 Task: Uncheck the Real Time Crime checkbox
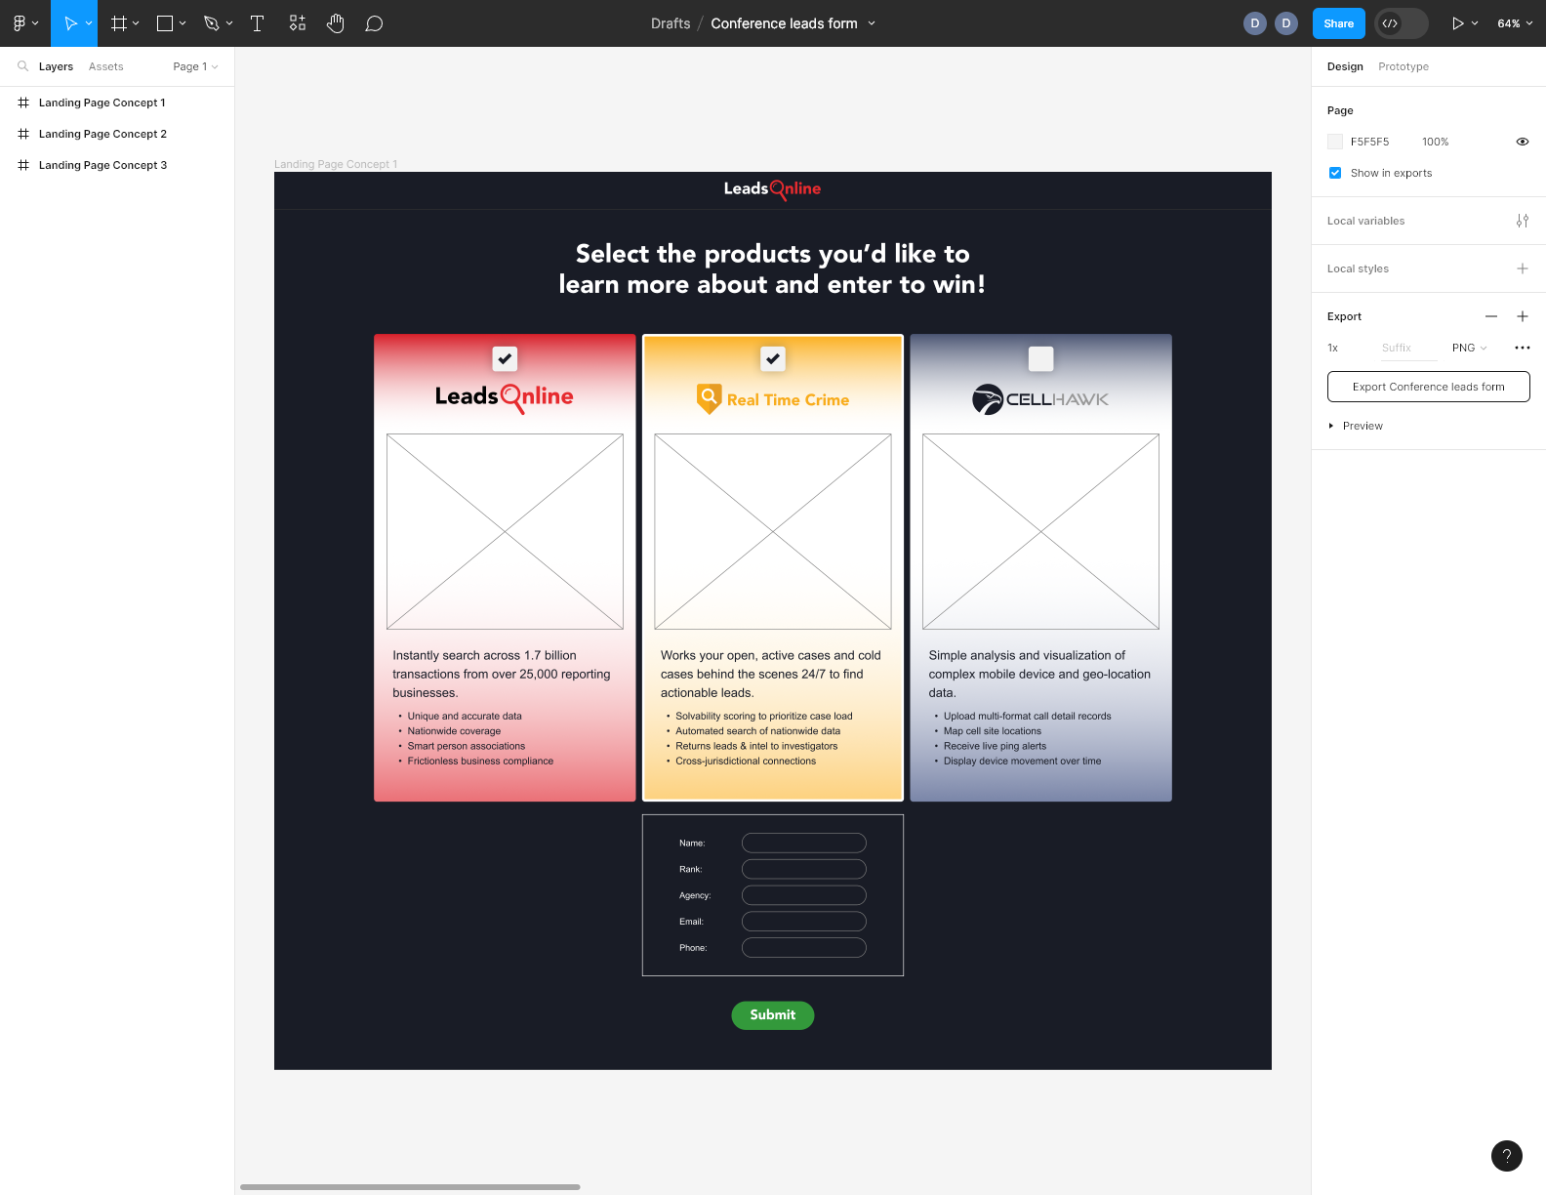tap(773, 358)
